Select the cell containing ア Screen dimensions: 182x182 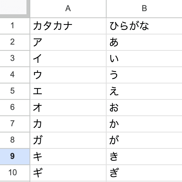pos(68,42)
